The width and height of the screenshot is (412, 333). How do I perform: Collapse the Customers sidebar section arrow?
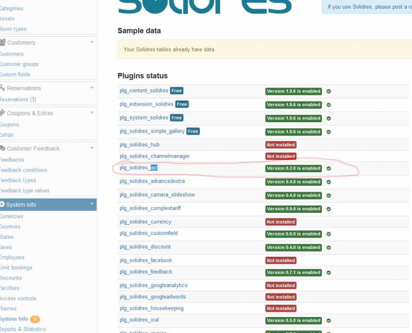pyautogui.click(x=92, y=42)
